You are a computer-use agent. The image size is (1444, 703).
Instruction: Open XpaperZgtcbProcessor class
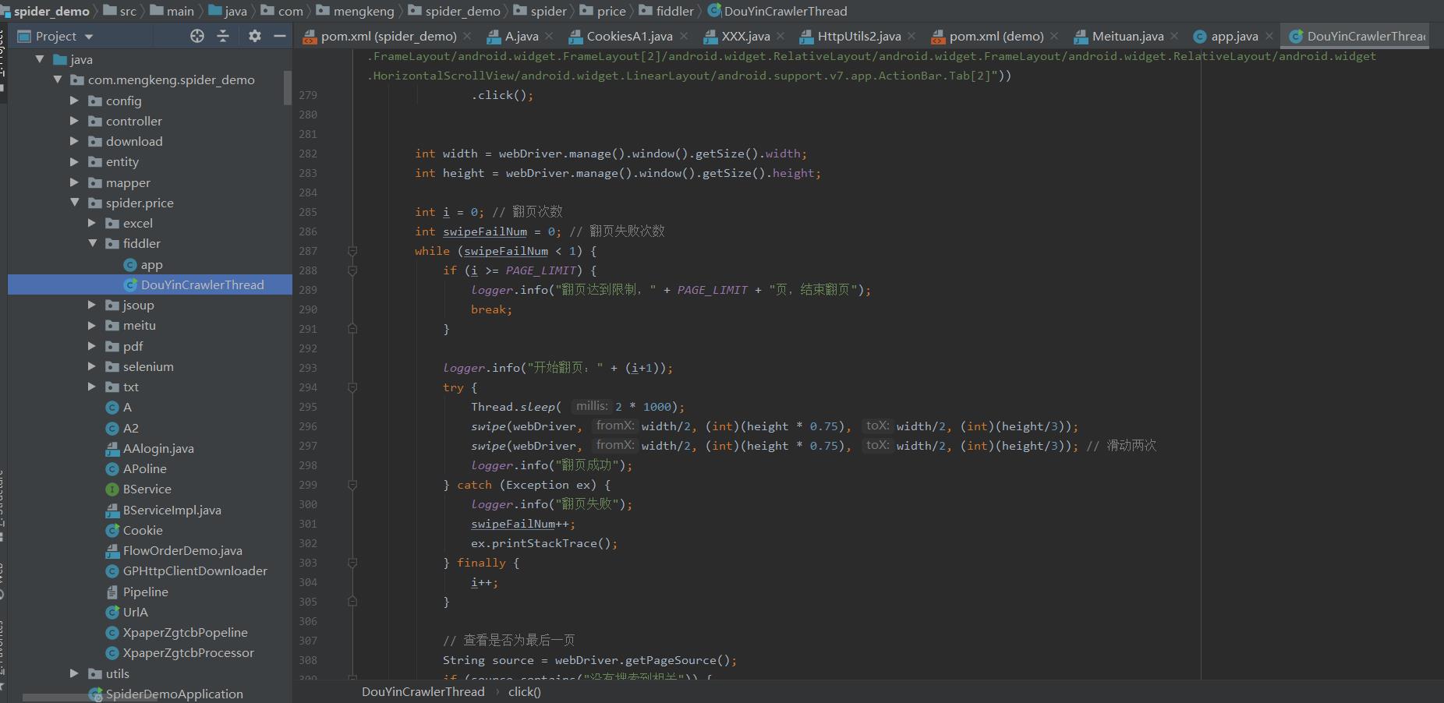179,653
